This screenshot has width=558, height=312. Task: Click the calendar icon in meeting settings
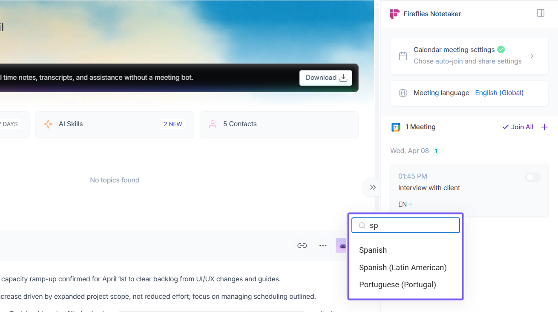[403, 56]
